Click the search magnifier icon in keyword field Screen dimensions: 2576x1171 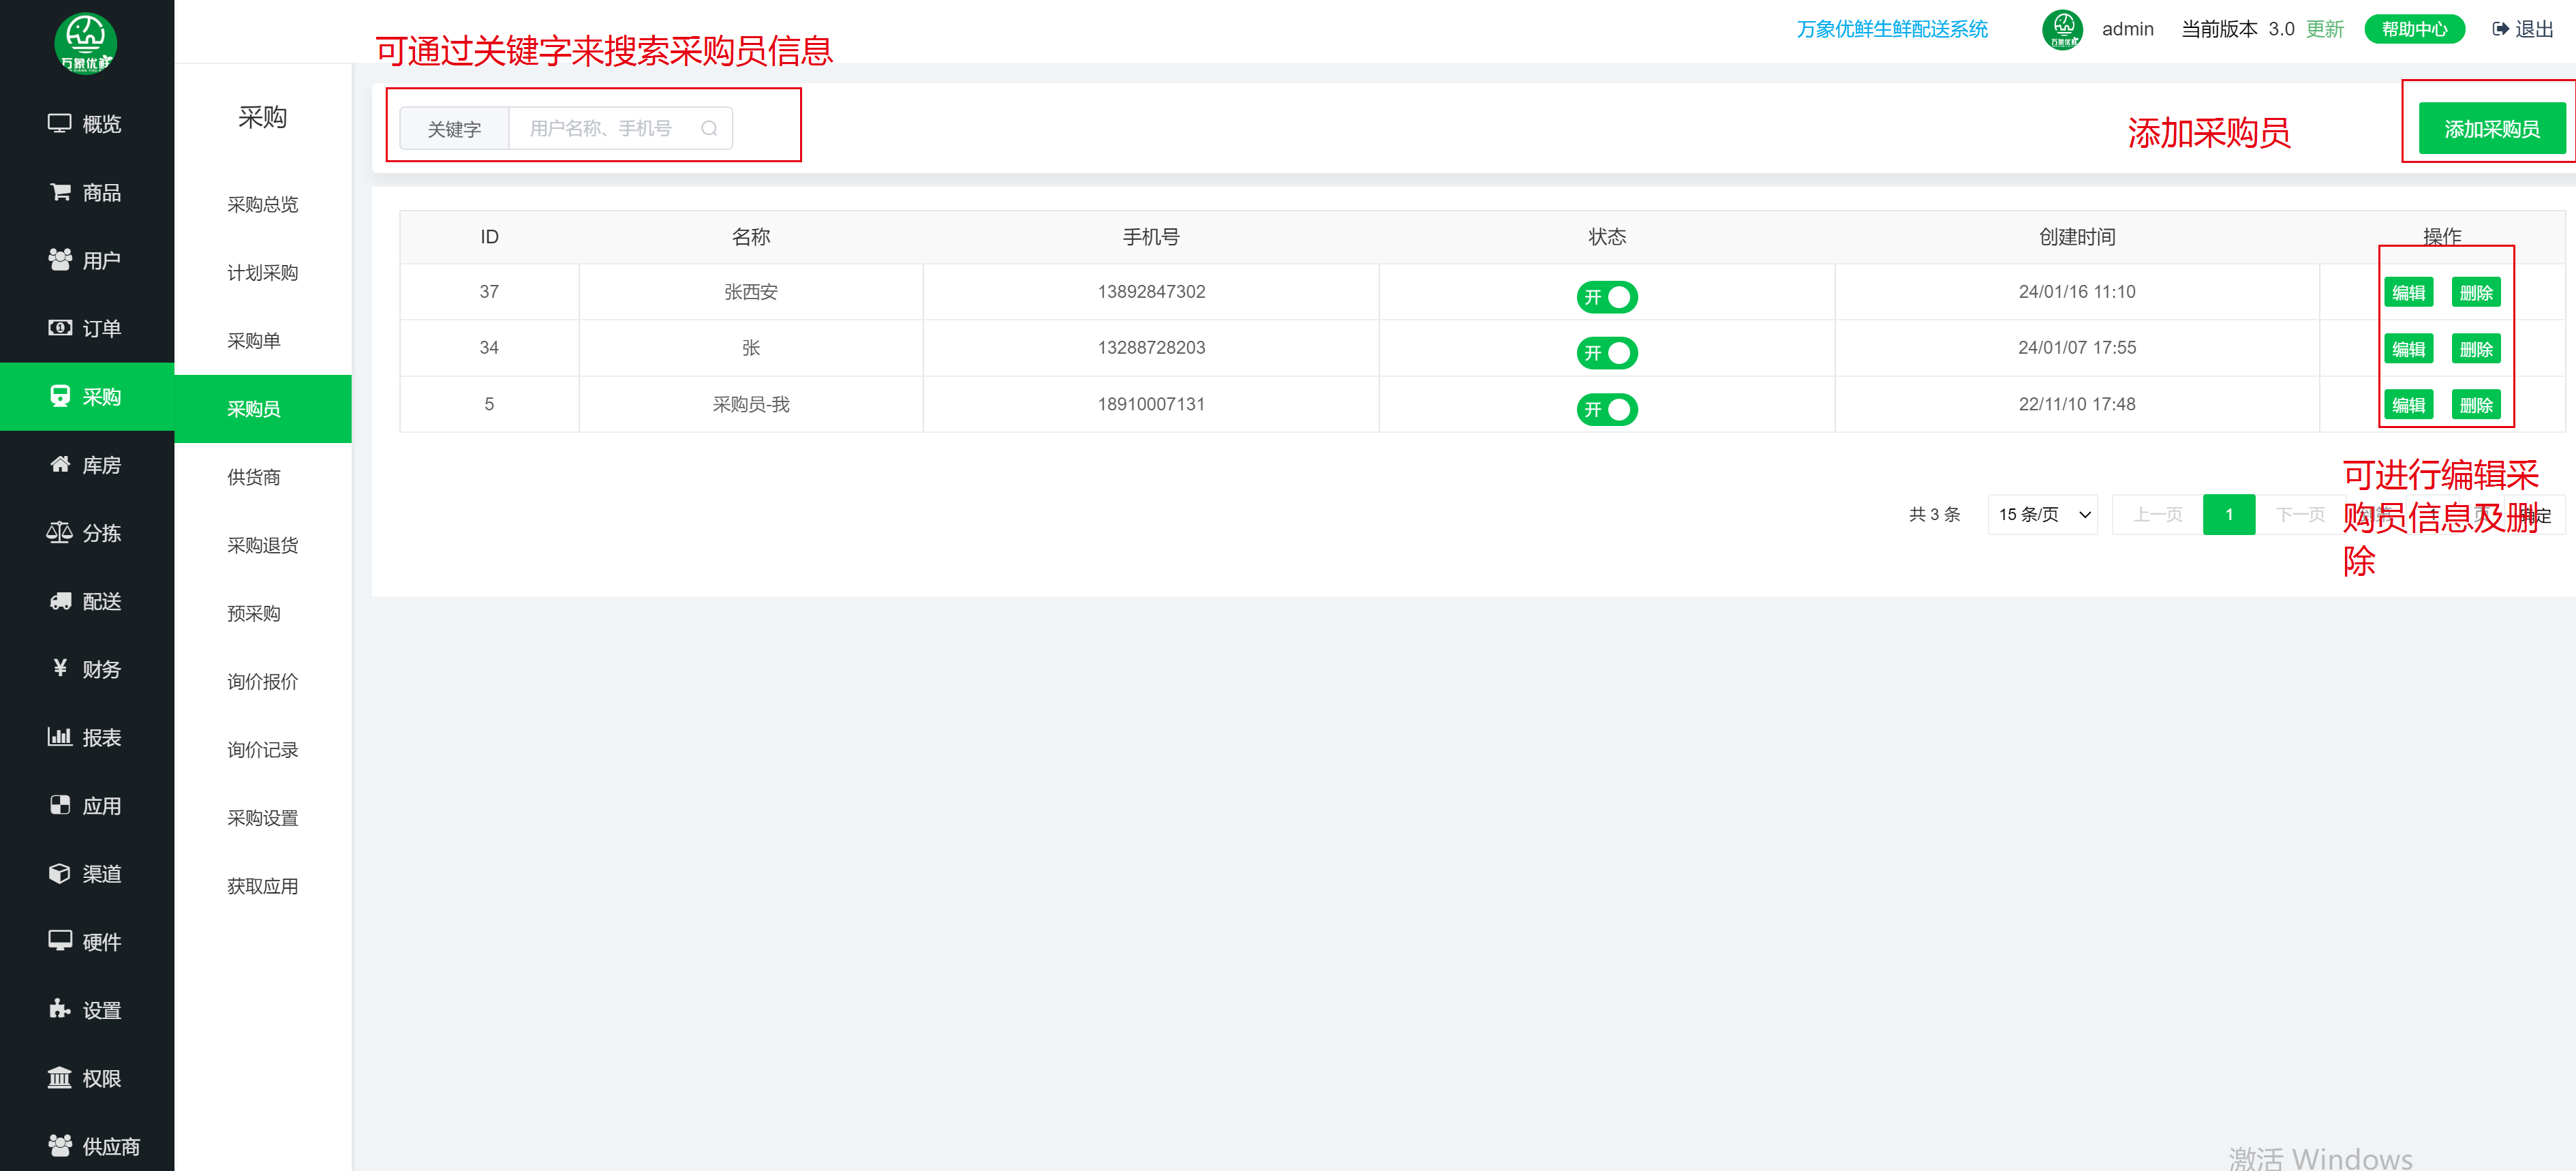709,128
